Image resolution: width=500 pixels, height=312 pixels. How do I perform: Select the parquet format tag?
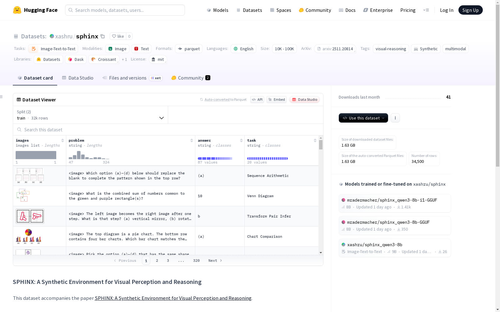[189, 49]
